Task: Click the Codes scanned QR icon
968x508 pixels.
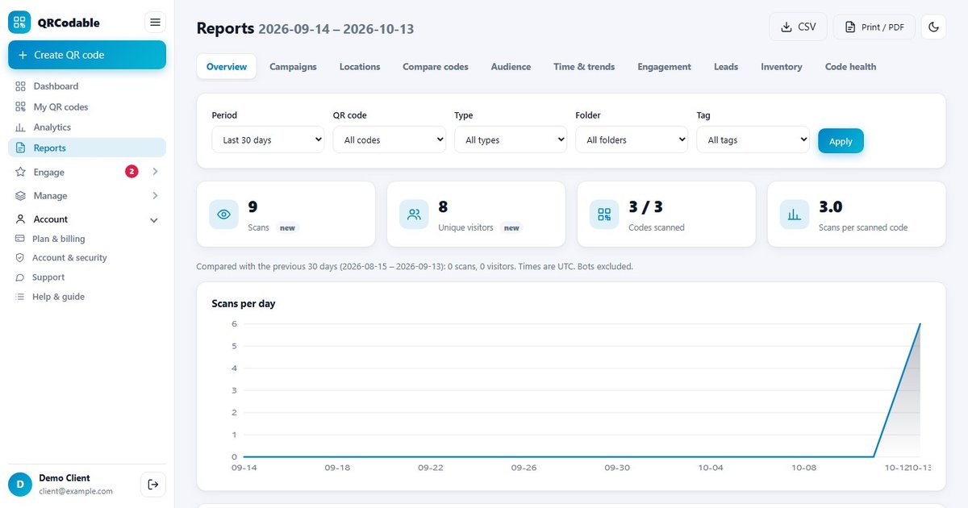Action: (x=605, y=214)
